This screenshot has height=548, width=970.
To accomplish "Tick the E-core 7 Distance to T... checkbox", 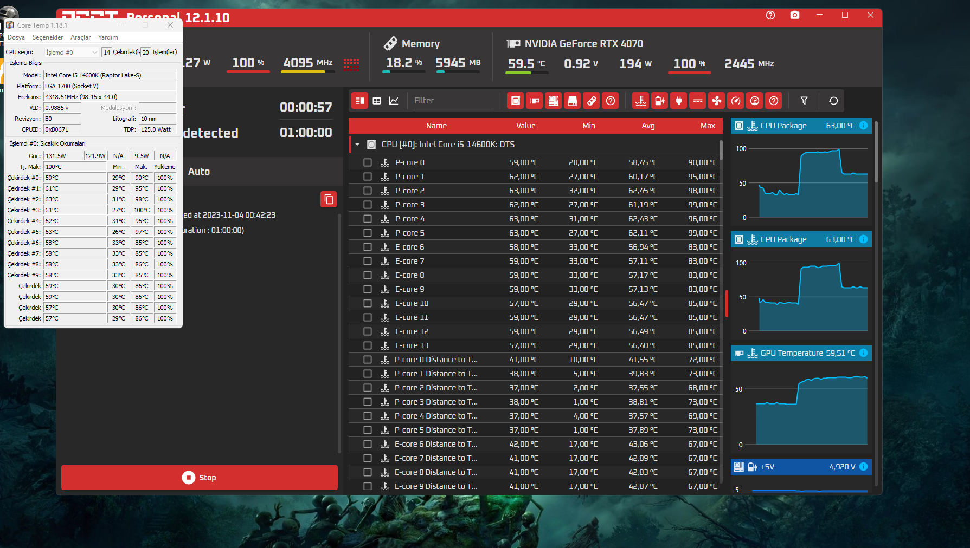I will 368,458.
